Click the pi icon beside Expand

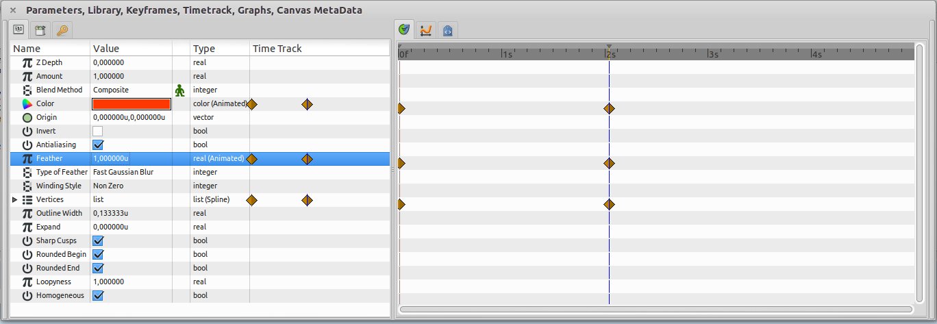[27, 227]
